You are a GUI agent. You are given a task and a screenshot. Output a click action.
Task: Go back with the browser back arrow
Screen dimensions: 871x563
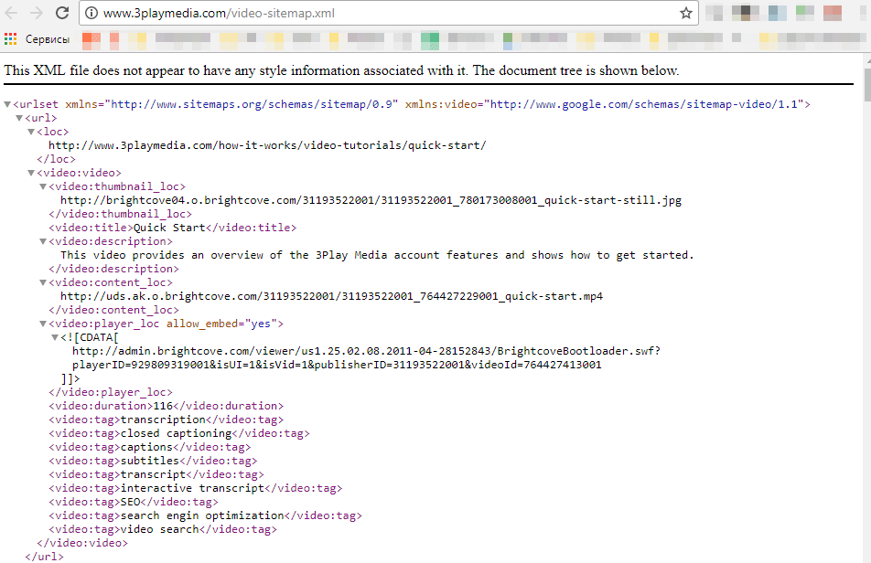pyautogui.click(x=11, y=13)
